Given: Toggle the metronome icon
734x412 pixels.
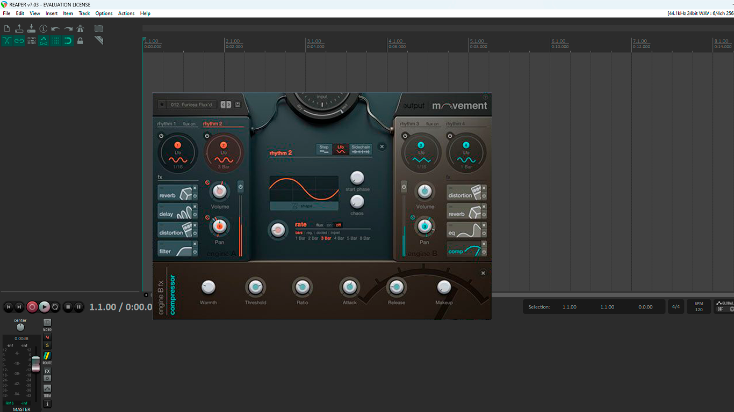Looking at the screenshot, I should pyautogui.click(x=80, y=28).
